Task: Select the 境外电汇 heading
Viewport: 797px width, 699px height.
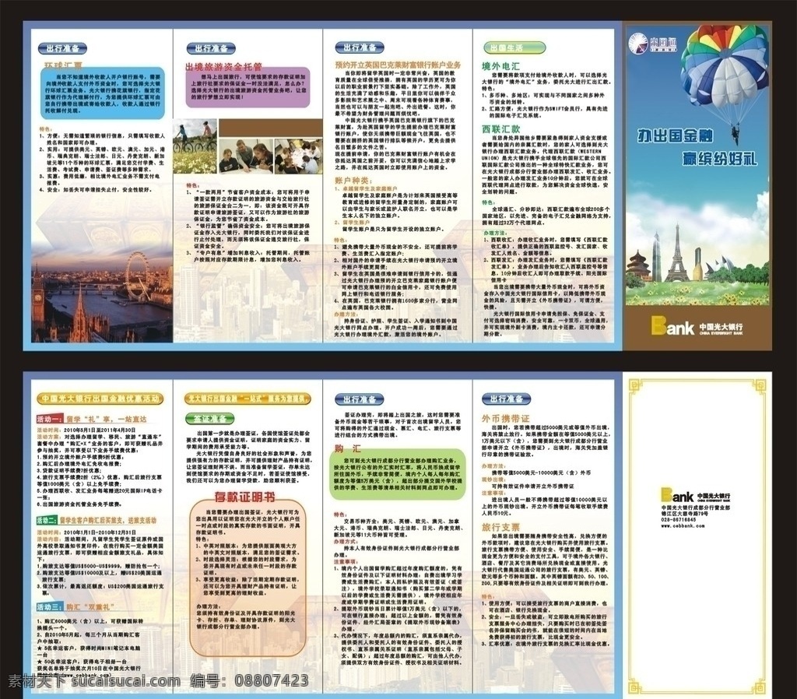Action: click(500, 66)
